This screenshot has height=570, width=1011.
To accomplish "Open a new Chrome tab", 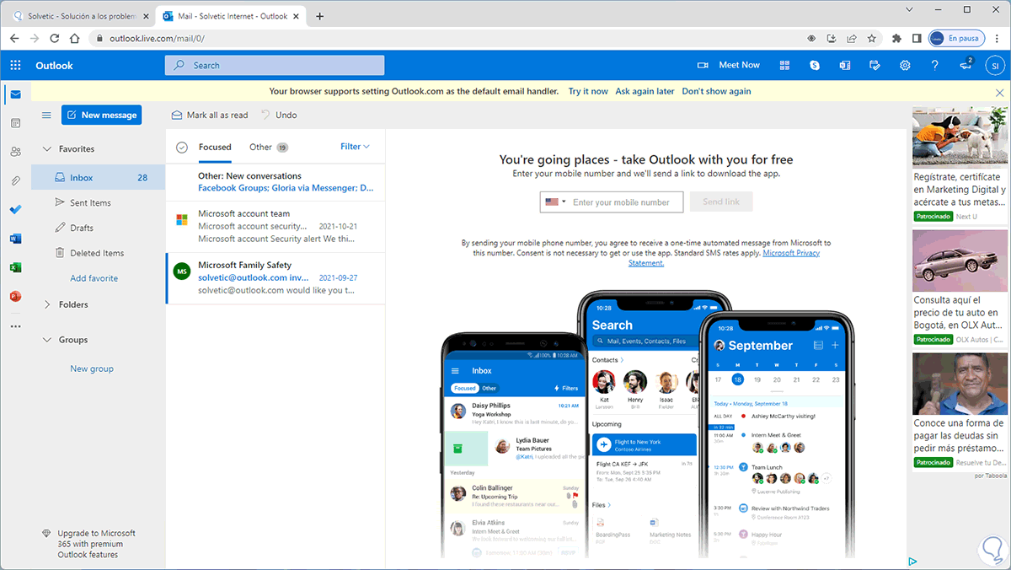I will pos(319,16).
